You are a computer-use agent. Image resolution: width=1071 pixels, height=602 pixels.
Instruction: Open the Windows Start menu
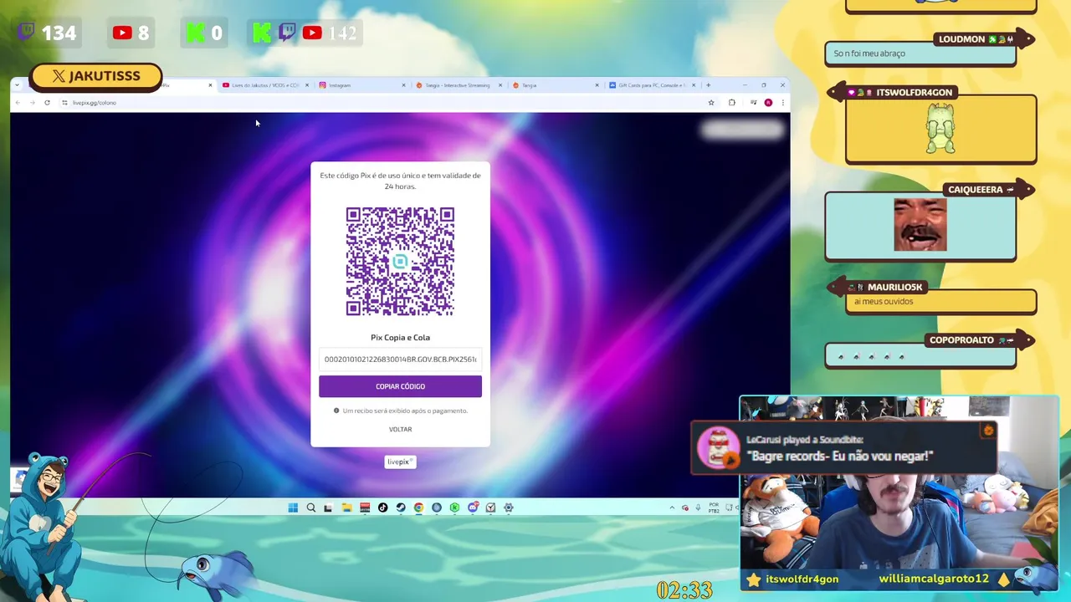point(293,508)
